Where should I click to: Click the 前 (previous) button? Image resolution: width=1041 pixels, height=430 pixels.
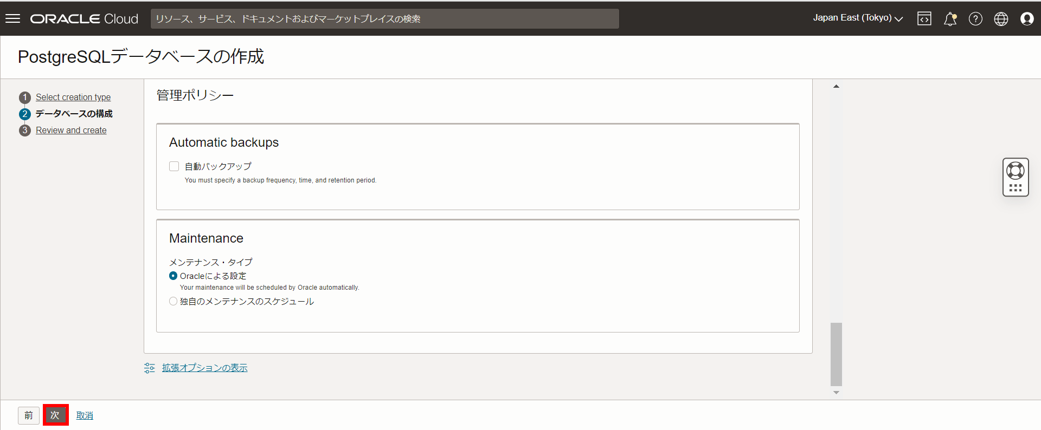(x=29, y=415)
